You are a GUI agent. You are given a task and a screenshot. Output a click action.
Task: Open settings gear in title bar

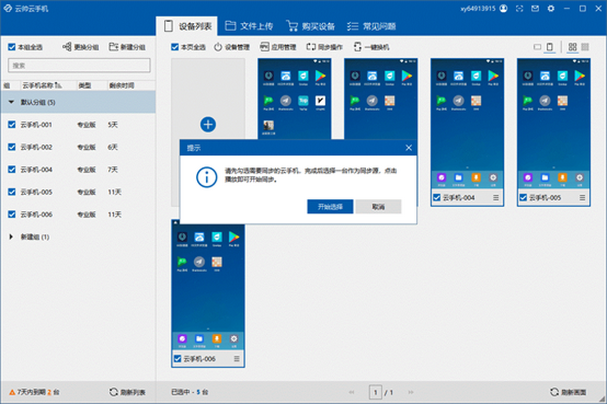pyautogui.click(x=551, y=9)
